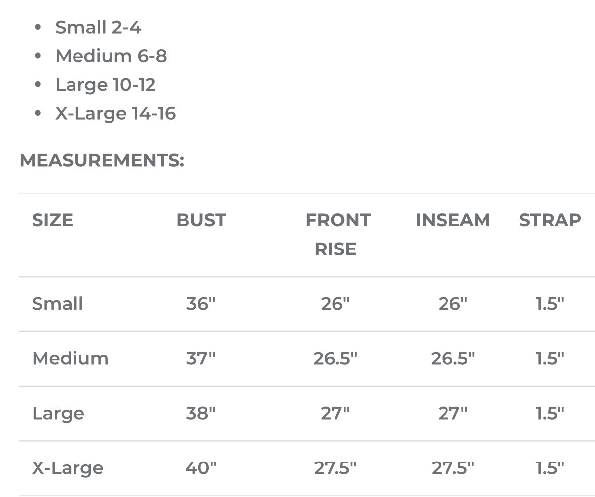Select the Large 10-12 size text
This screenshot has width=595, height=497.
coord(106,85)
